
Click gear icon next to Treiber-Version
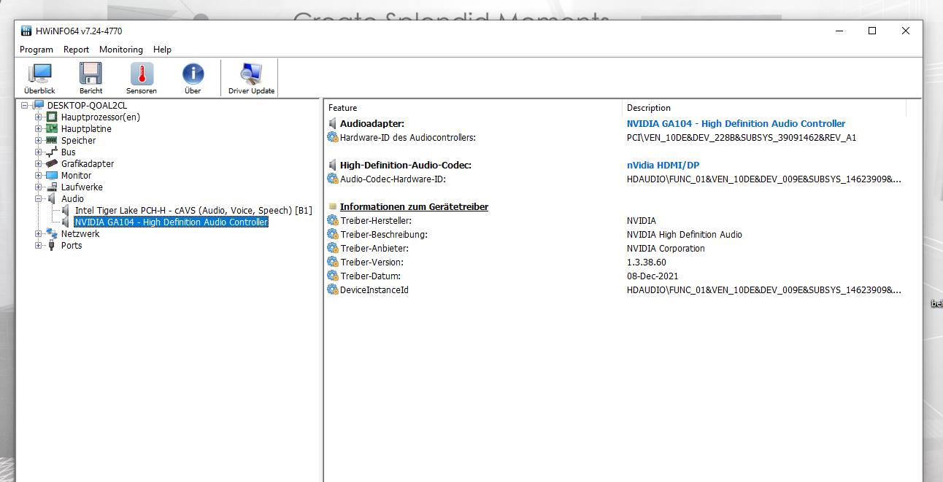pos(333,263)
